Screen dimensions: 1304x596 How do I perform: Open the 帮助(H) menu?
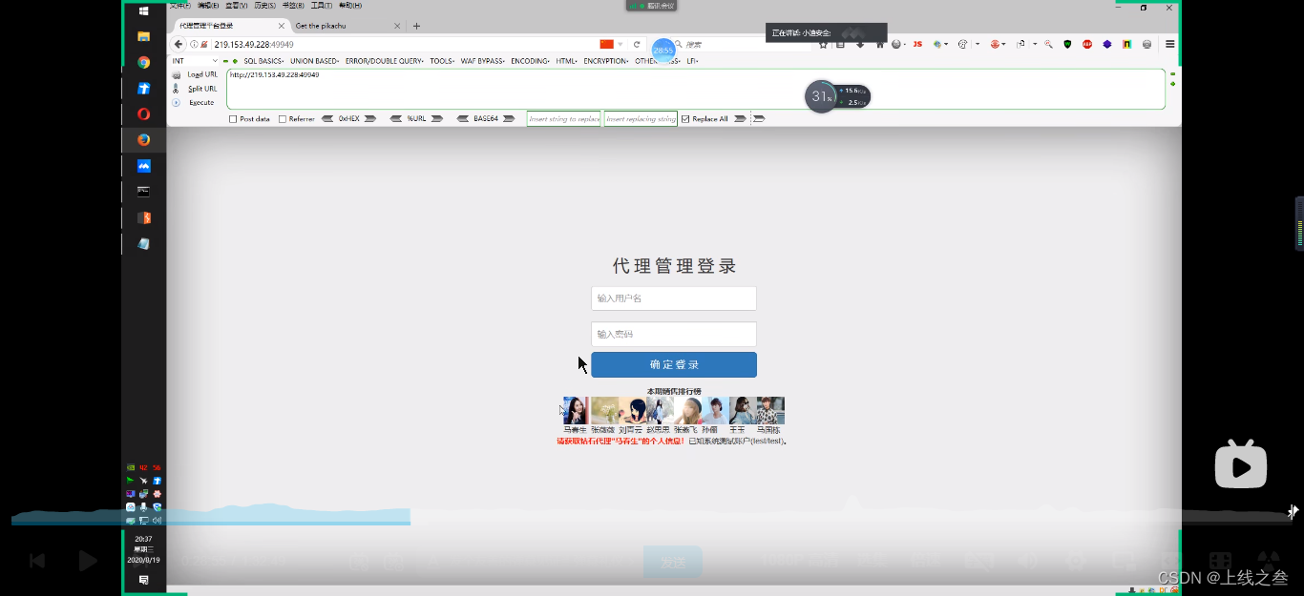click(x=350, y=6)
